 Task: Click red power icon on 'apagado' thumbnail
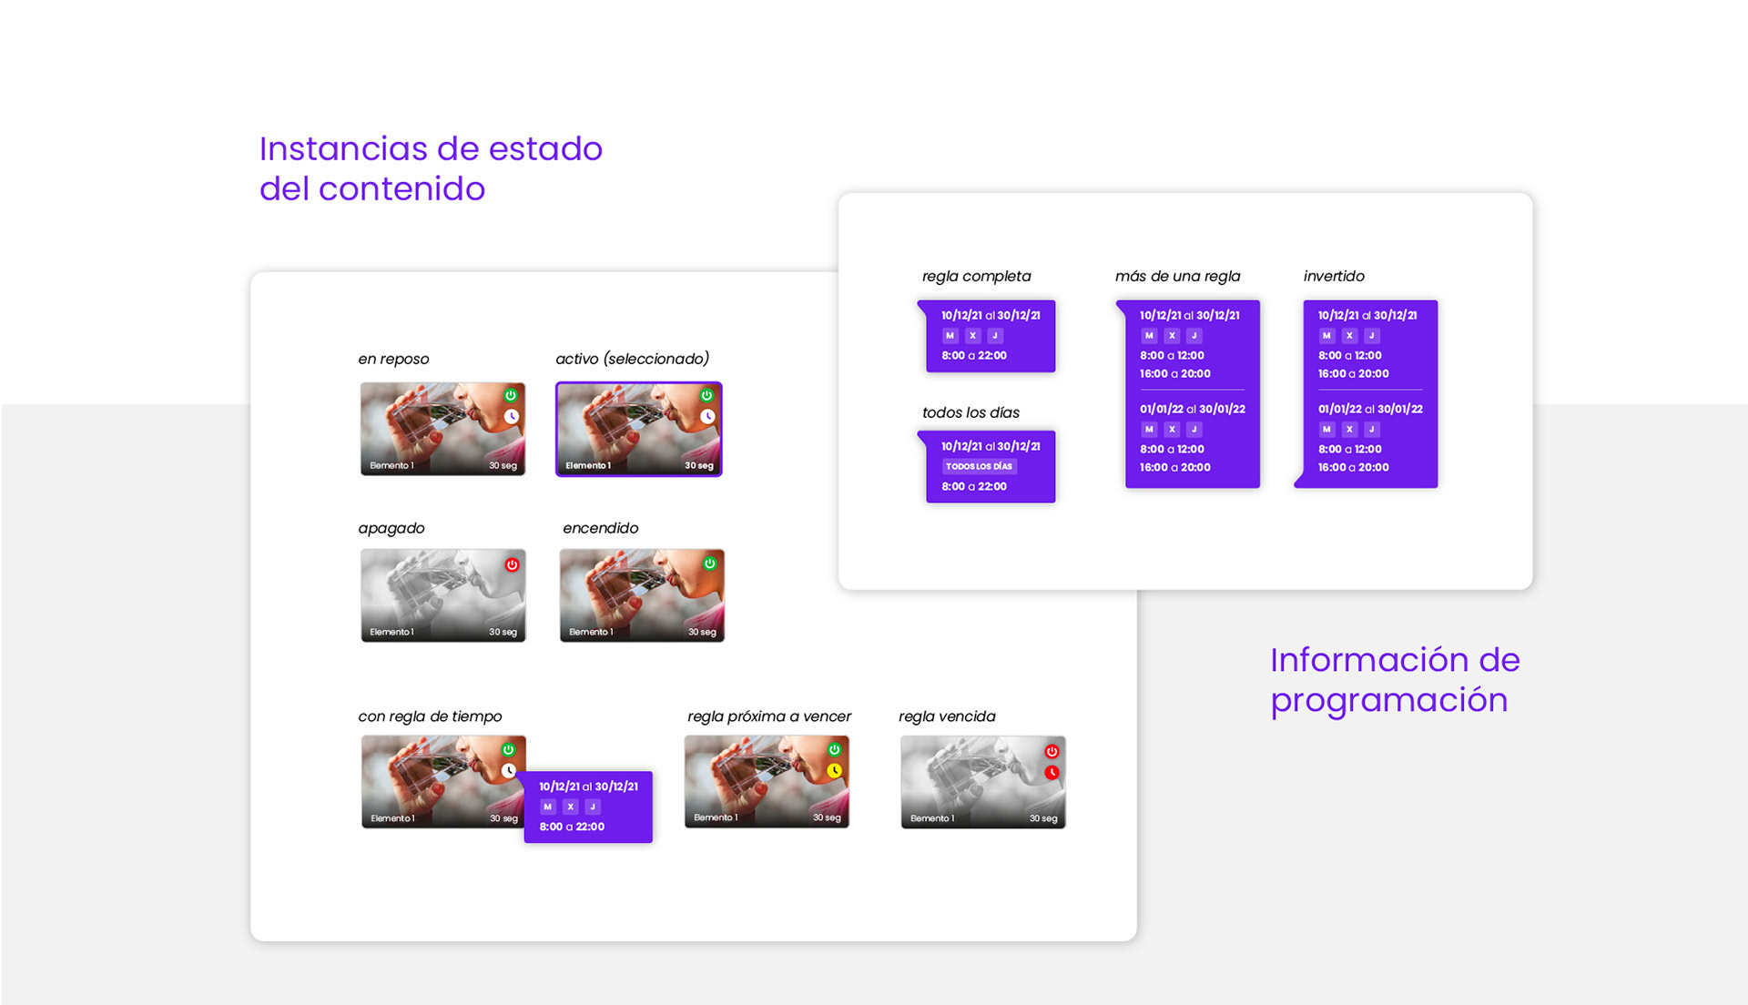[x=513, y=564]
